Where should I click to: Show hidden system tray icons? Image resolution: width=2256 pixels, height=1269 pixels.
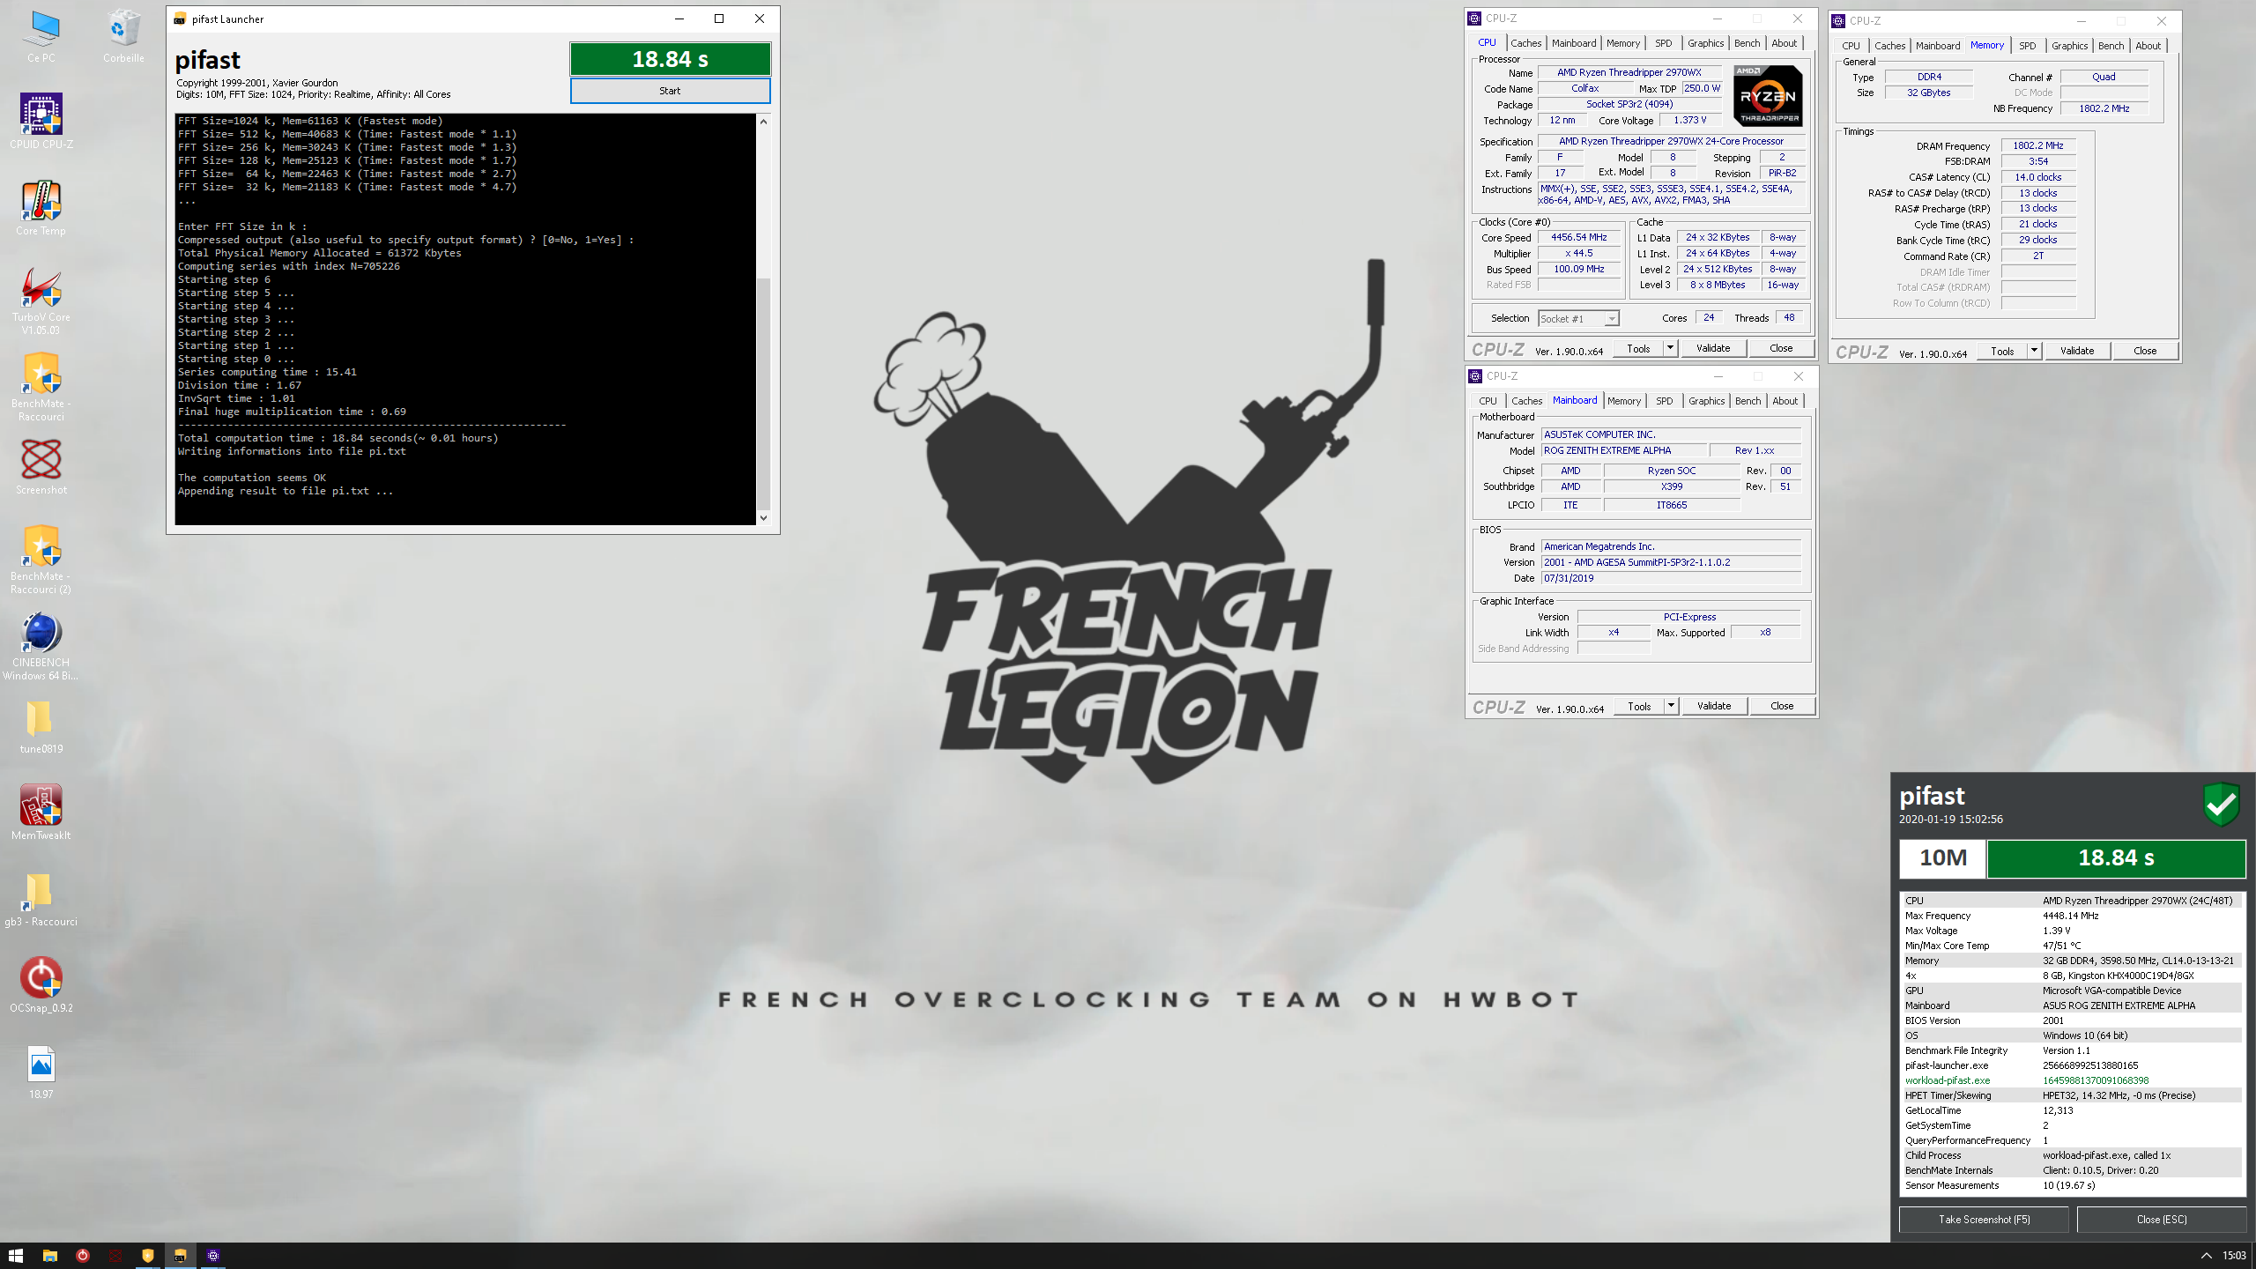click(x=2206, y=1256)
